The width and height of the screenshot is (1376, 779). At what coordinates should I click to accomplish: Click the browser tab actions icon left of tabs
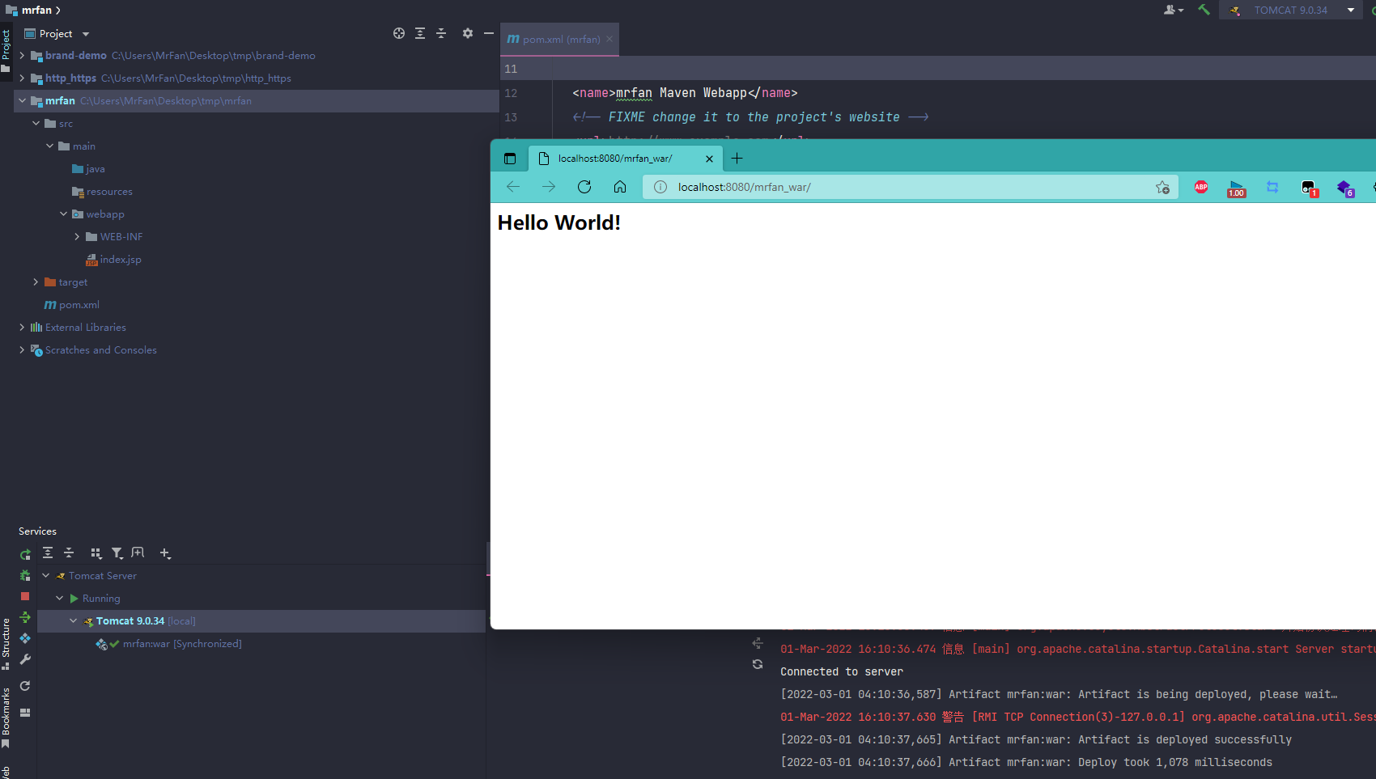coord(510,159)
